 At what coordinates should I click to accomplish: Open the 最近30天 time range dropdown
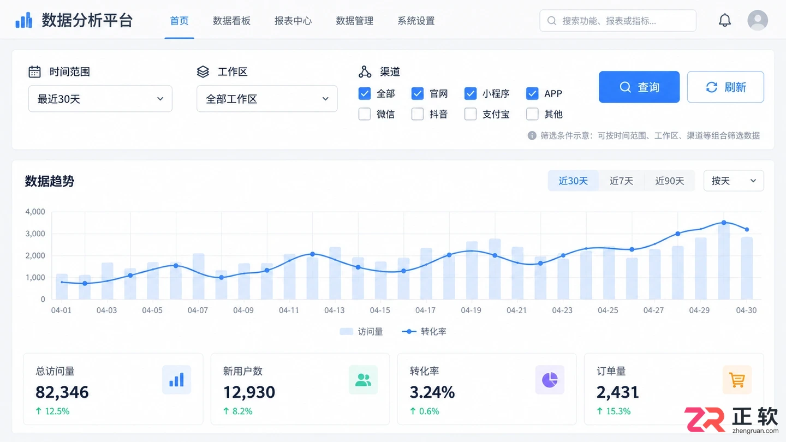click(100, 99)
